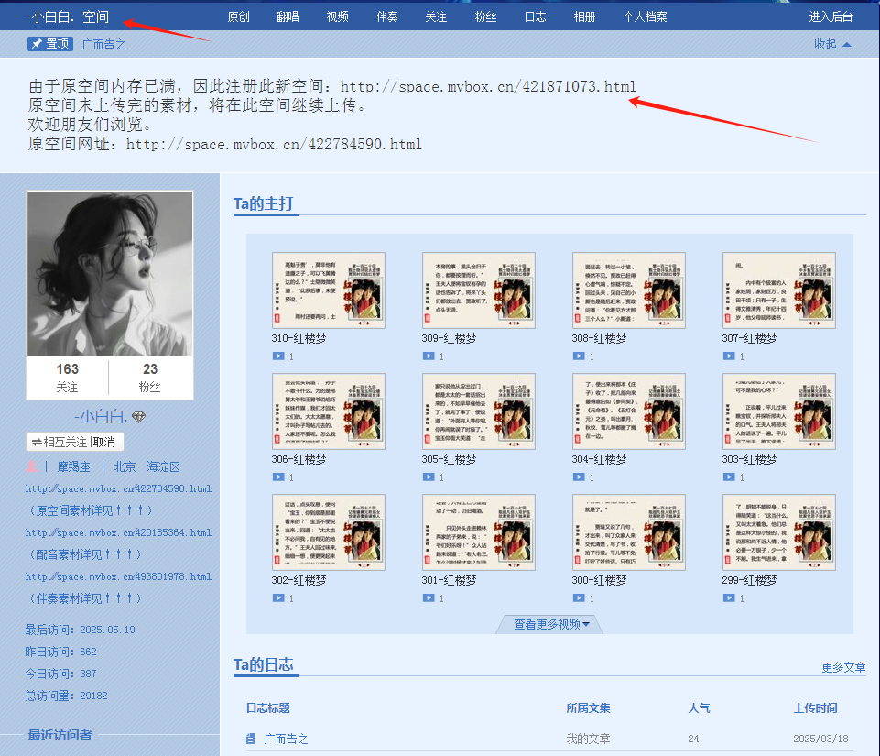Click the play count icon under 307-红楼梦

click(x=729, y=356)
